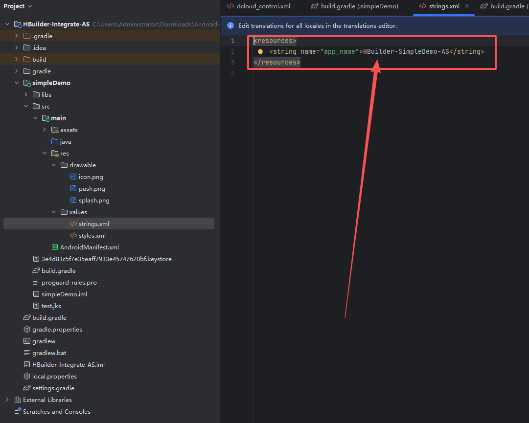Select test.jks in project tree
Viewport: 529px width, 423px height.
pos(51,306)
